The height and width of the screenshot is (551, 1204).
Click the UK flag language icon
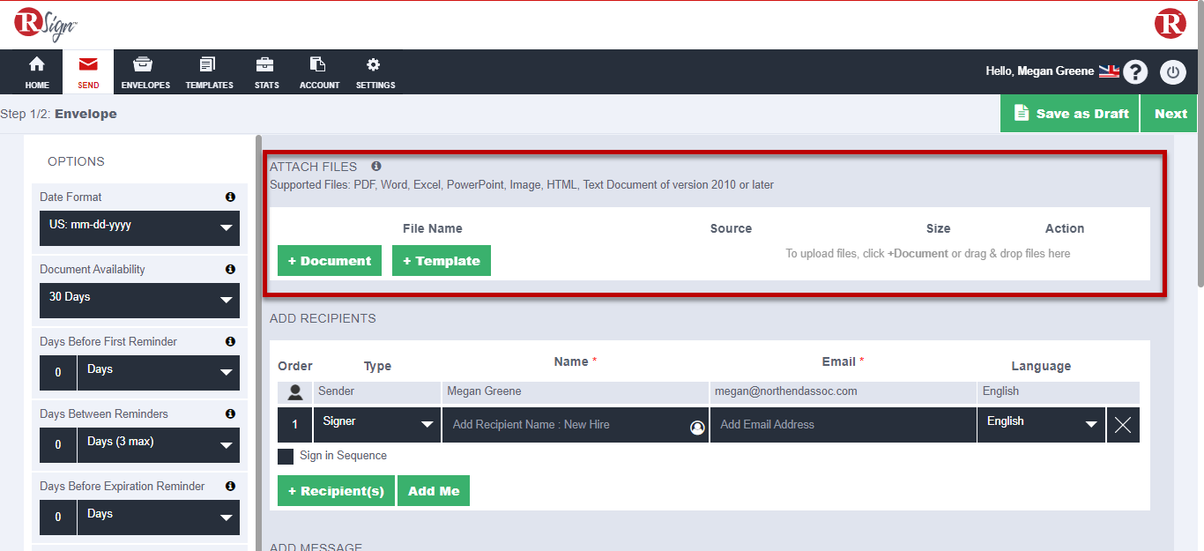pos(1108,71)
